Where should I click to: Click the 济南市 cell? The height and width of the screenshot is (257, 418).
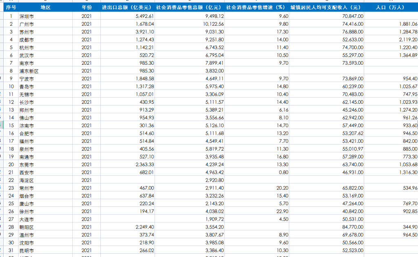[x=45, y=125]
